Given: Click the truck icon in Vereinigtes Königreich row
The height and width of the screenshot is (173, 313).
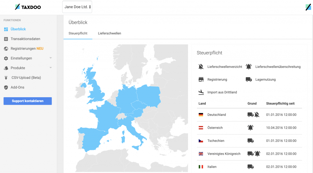Looking at the screenshot, I should pyautogui.click(x=251, y=154).
